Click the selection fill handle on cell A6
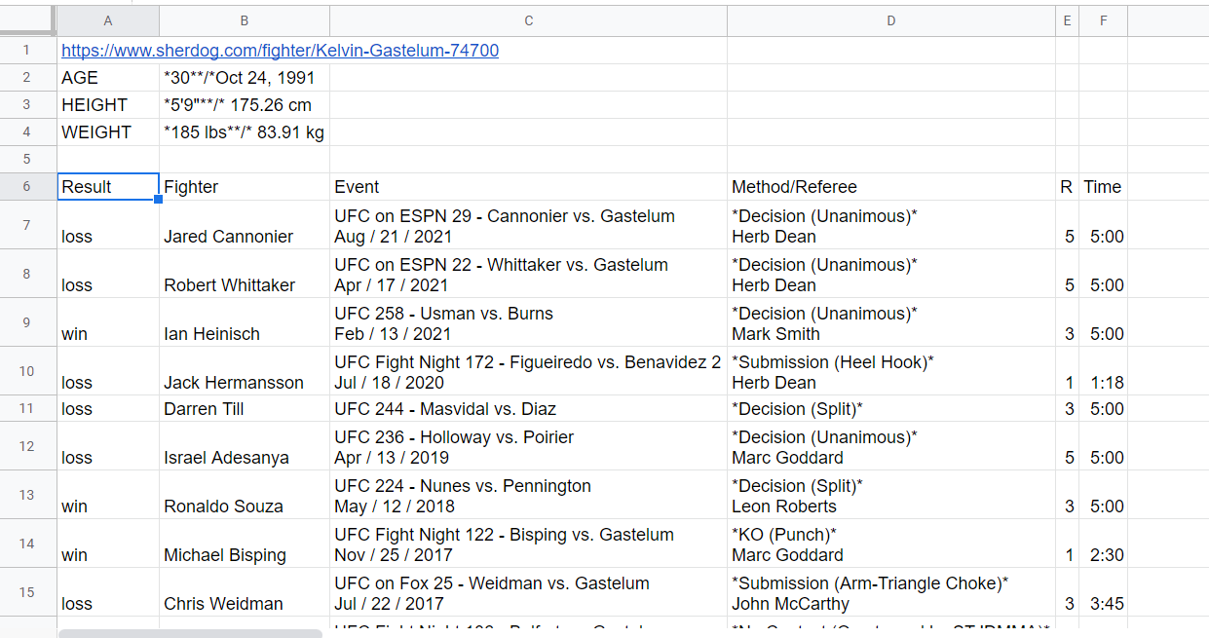Screen dimensions: 1209x638 point(159,200)
